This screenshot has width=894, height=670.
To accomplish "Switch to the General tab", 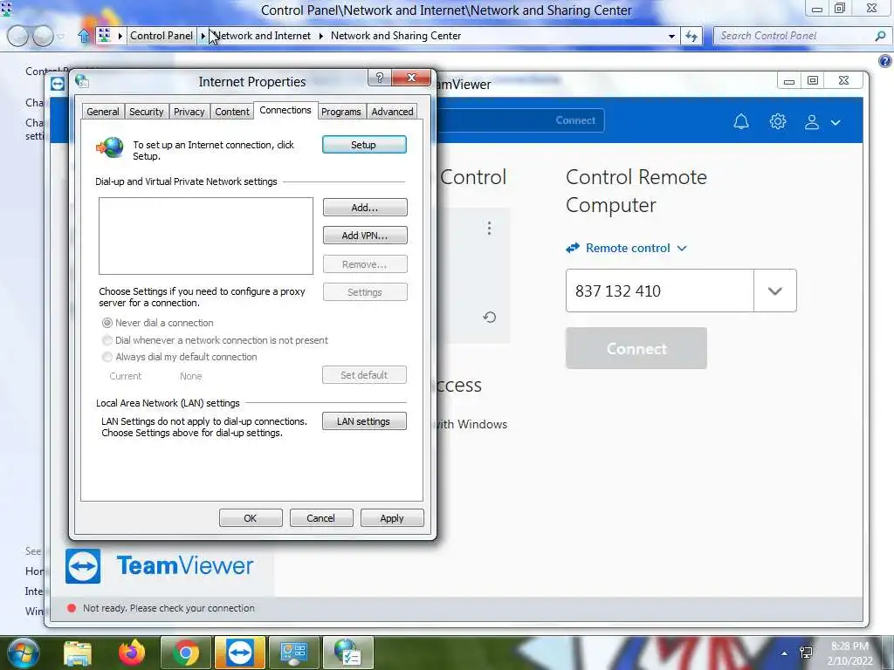I will click(x=103, y=112).
